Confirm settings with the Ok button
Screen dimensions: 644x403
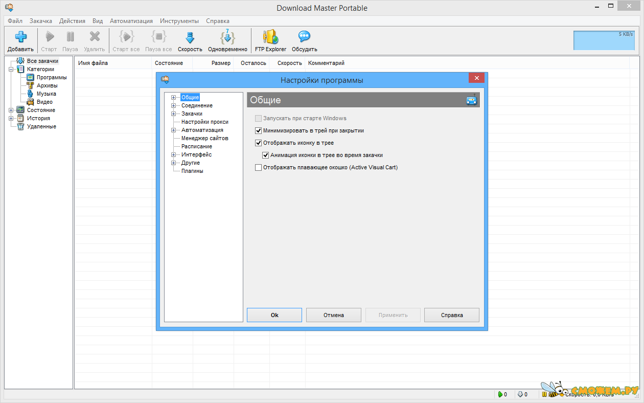click(x=274, y=315)
